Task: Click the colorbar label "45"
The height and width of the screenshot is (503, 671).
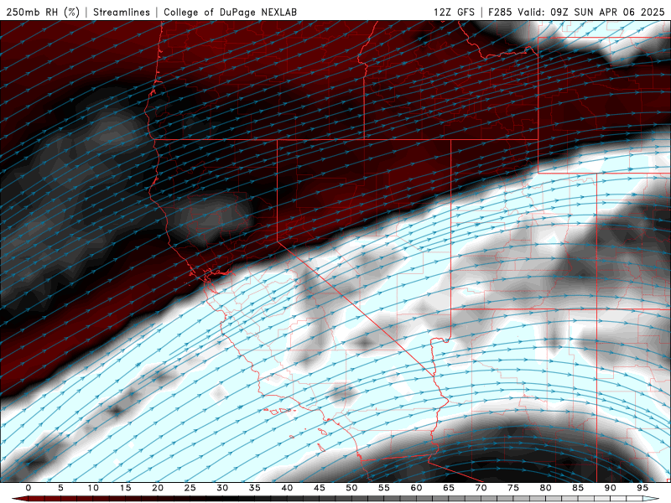Action: pos(320,488)
